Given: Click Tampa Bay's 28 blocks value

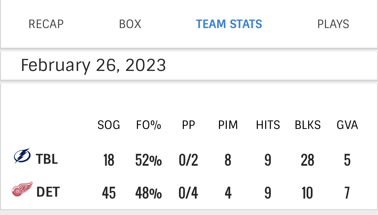Looking at the screenshot, I should pyautogui.click(x=308, y=160).
